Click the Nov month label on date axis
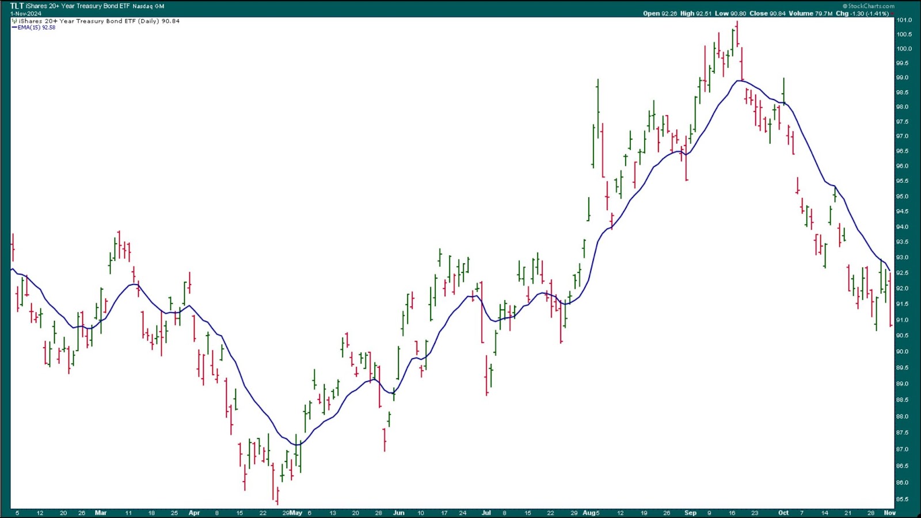The width and height of the screenshot is (921, 518). pos(890,513)
